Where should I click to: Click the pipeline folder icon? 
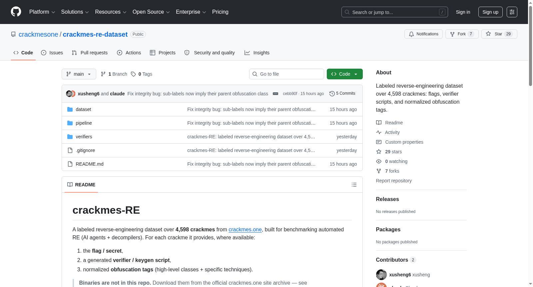(x=70, y=123)
